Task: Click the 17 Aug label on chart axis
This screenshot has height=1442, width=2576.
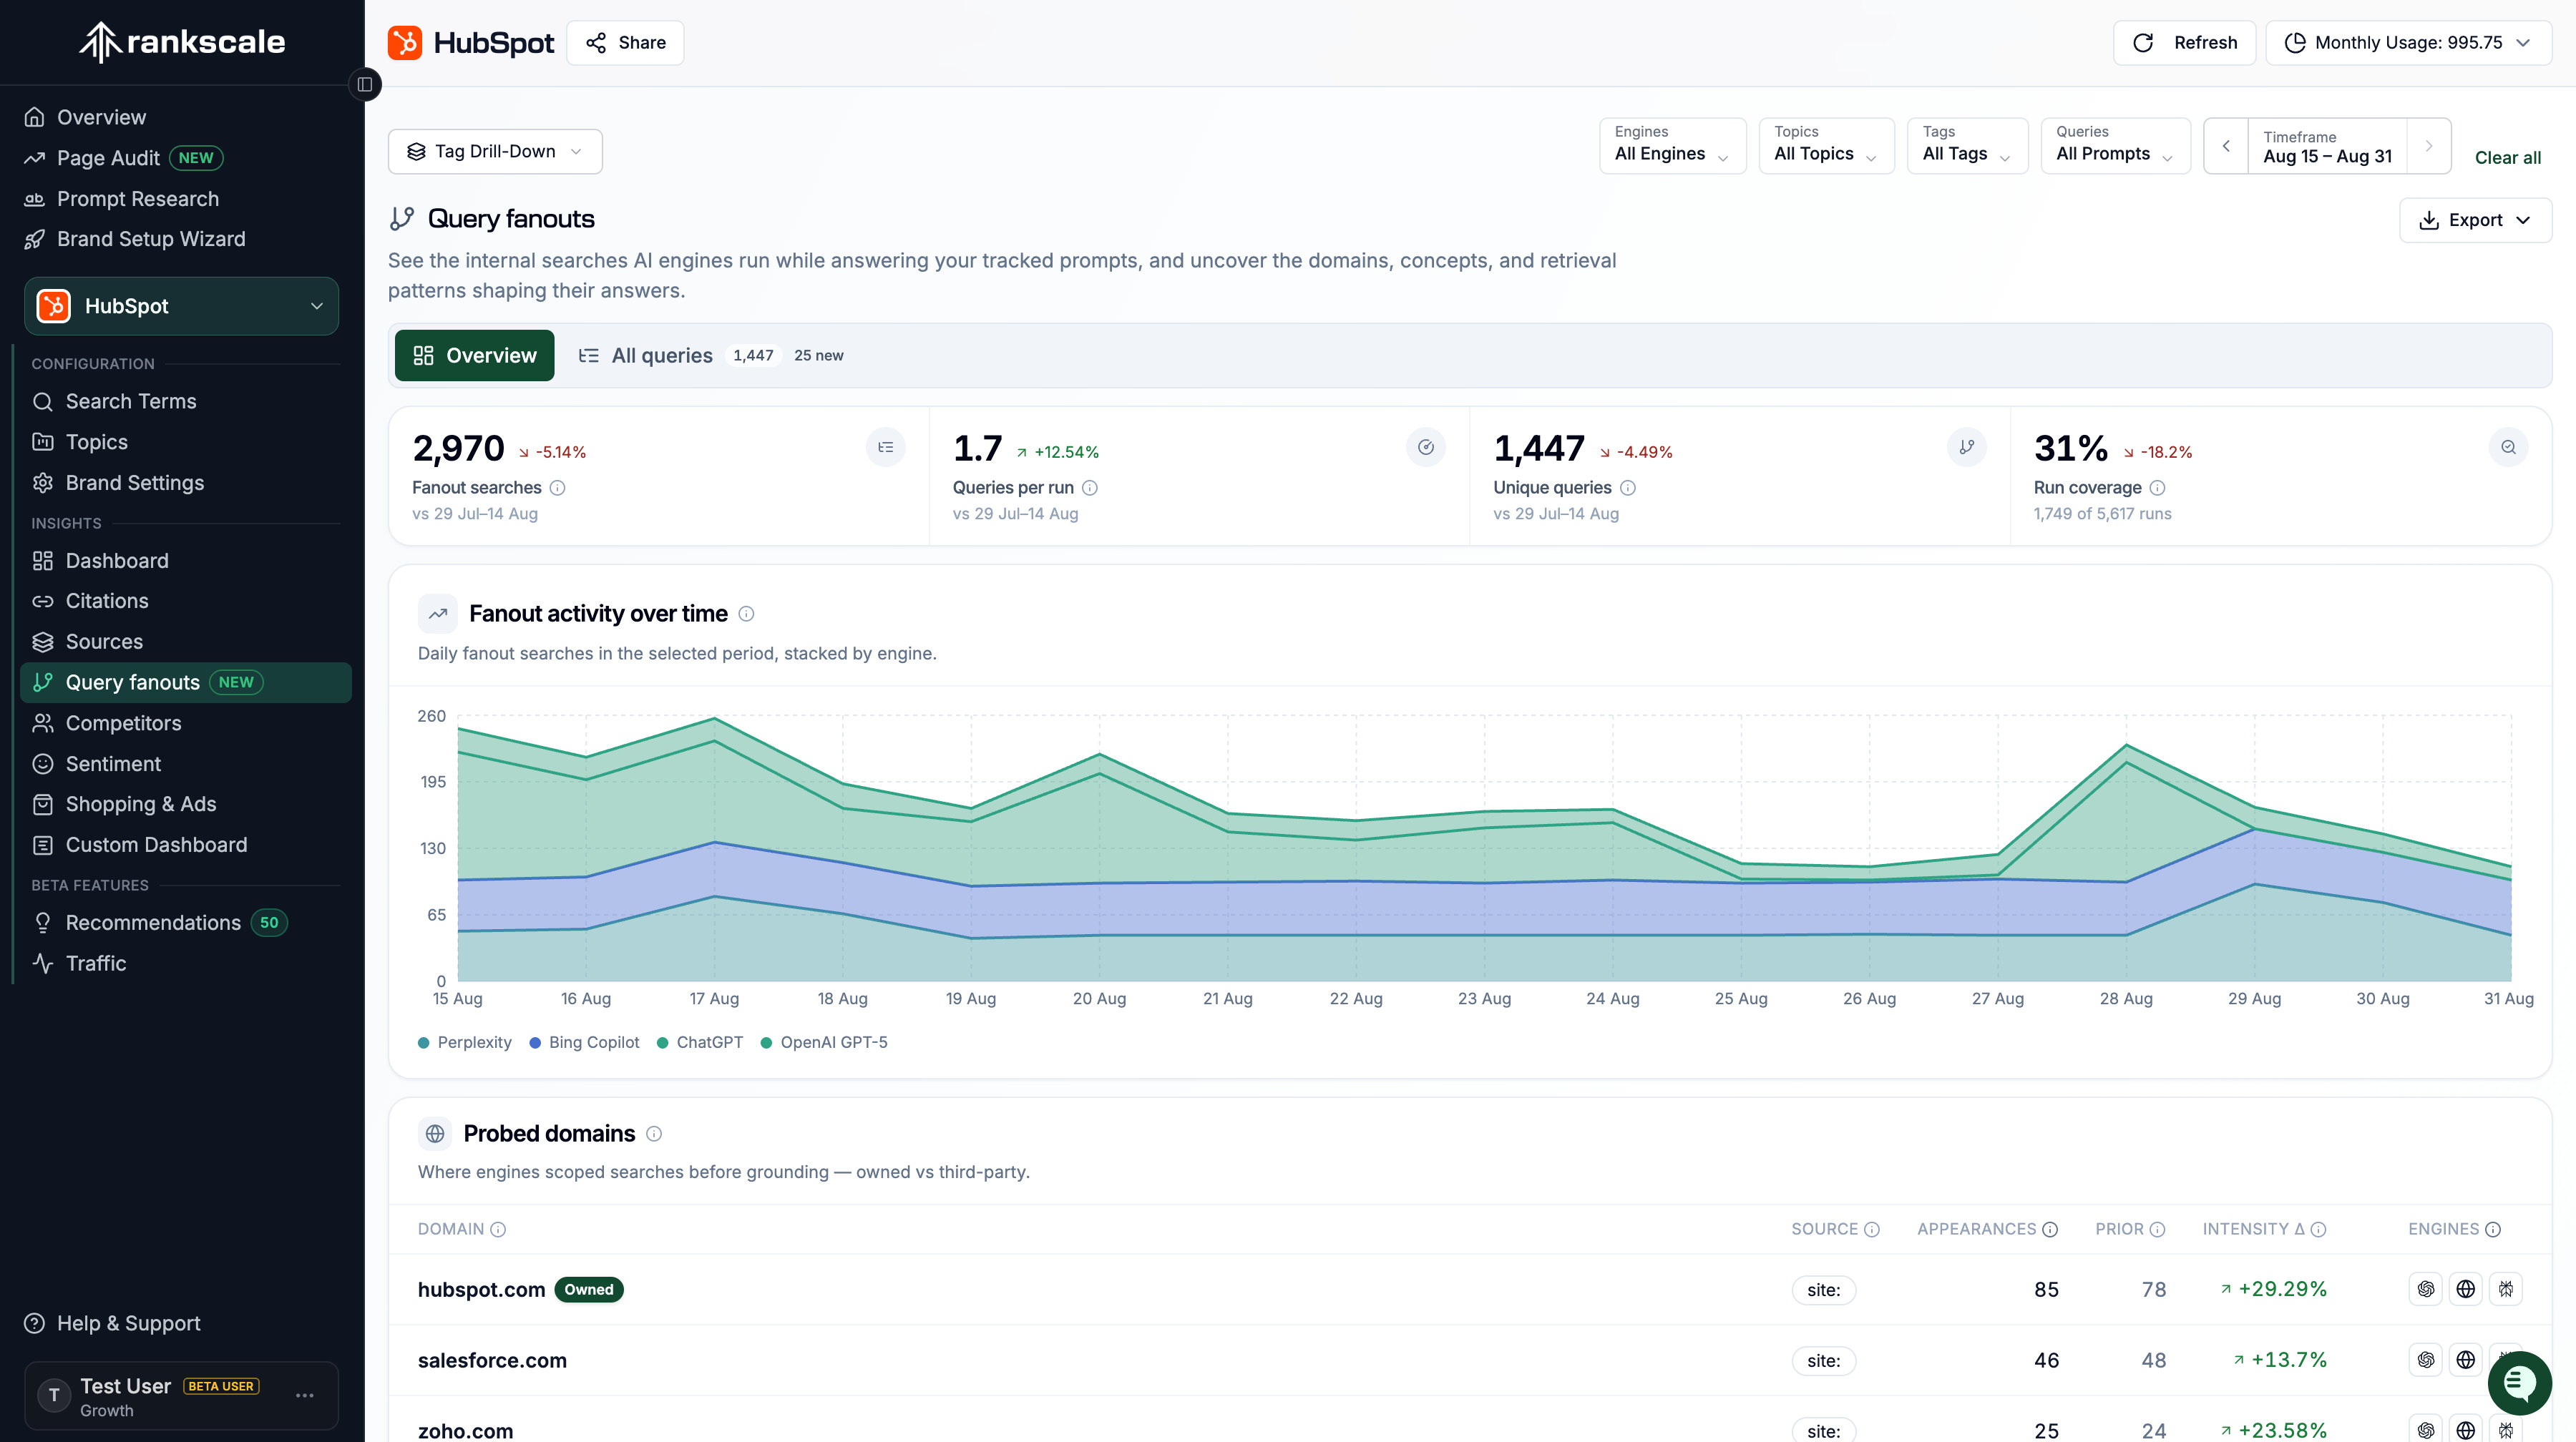Action: click(714, 999)
